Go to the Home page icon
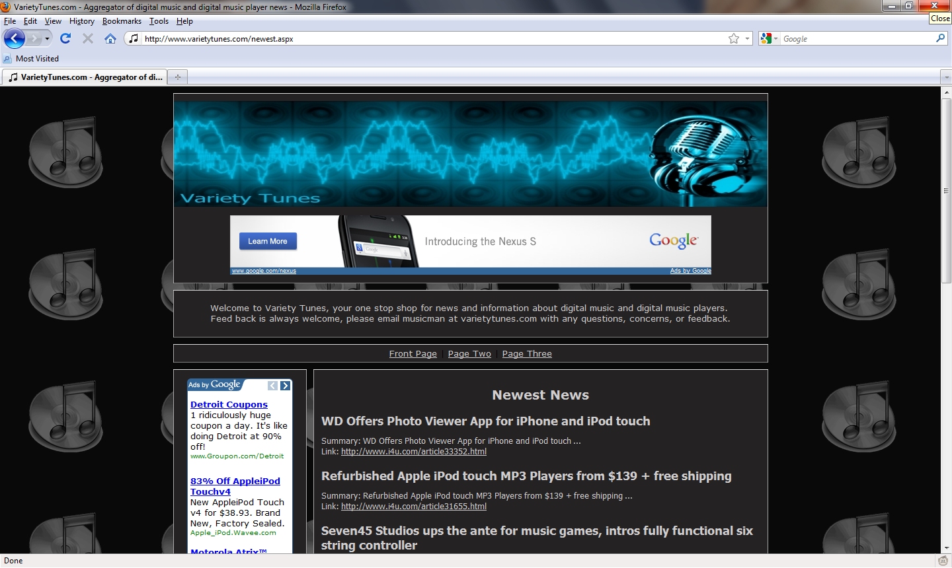Image resolution: width=952 pixels, height=568 pixels. (110, 39)
